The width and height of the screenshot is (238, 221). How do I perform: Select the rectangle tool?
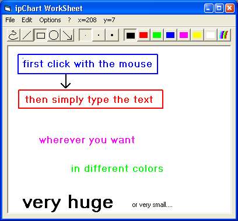[40, 35]
